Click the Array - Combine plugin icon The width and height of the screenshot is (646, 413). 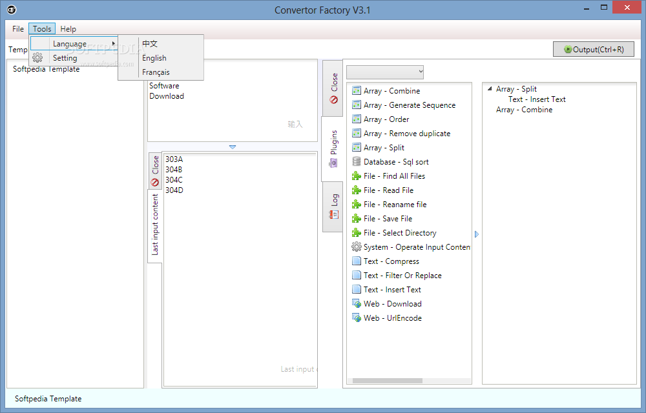click(x=357, y=90)
